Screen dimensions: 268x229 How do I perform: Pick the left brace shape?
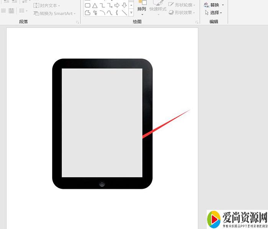[117, 13]
